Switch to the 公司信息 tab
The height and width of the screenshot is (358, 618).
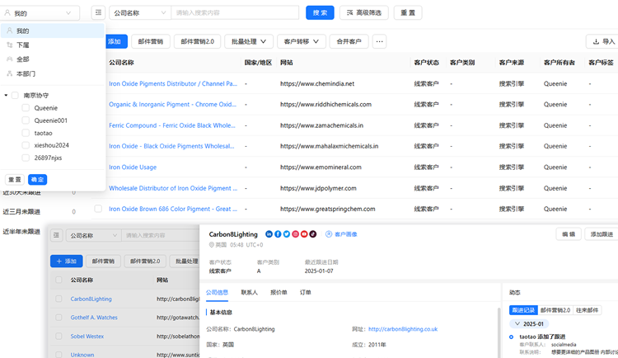[x=218, y=293]
